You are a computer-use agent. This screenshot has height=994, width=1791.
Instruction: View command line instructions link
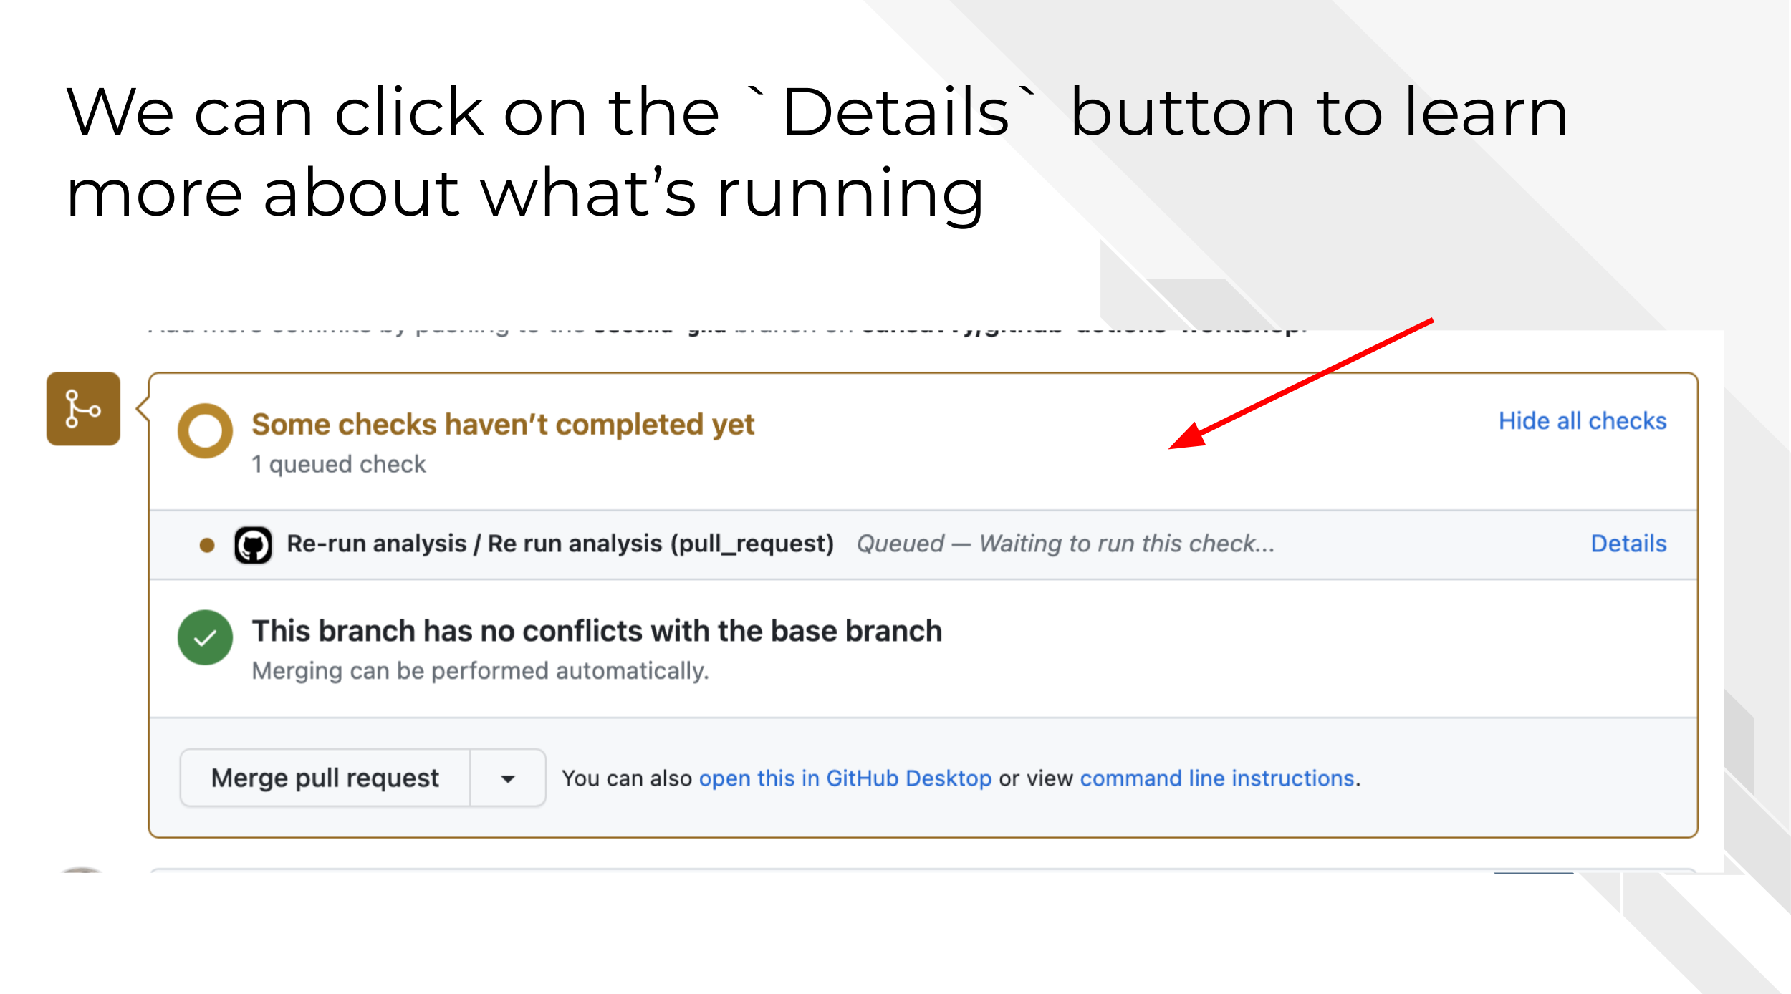1216,778
